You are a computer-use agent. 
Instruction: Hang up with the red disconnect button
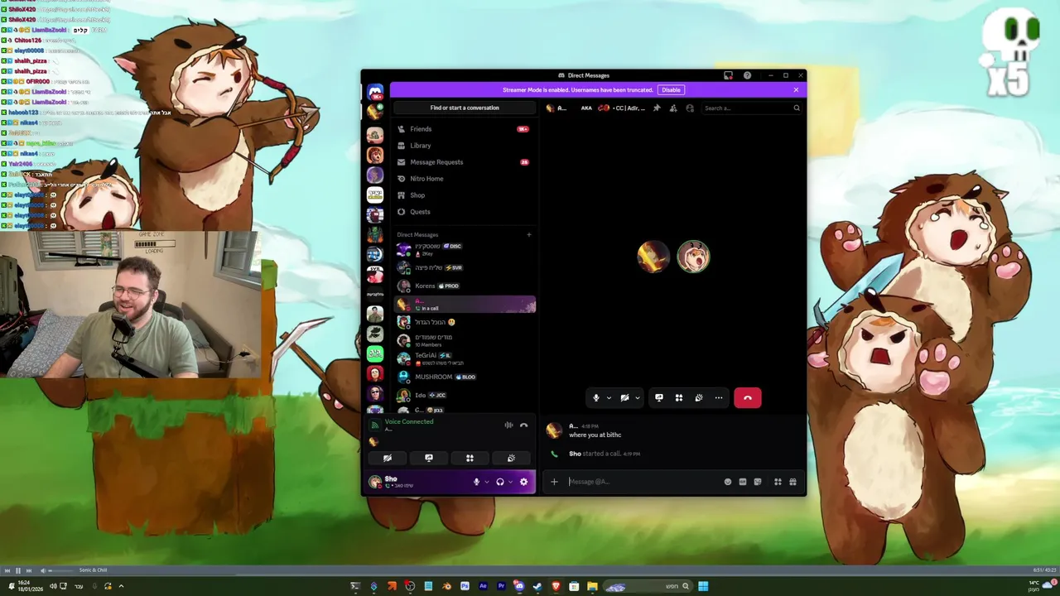coord(748,398)
